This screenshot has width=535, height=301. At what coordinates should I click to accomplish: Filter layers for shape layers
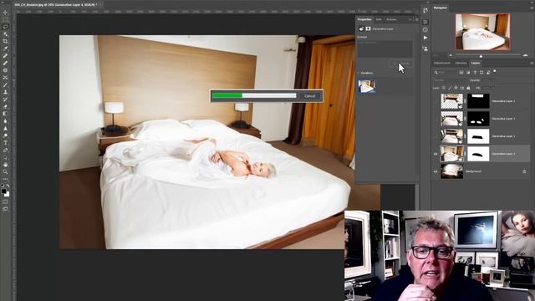click(481, 73)
